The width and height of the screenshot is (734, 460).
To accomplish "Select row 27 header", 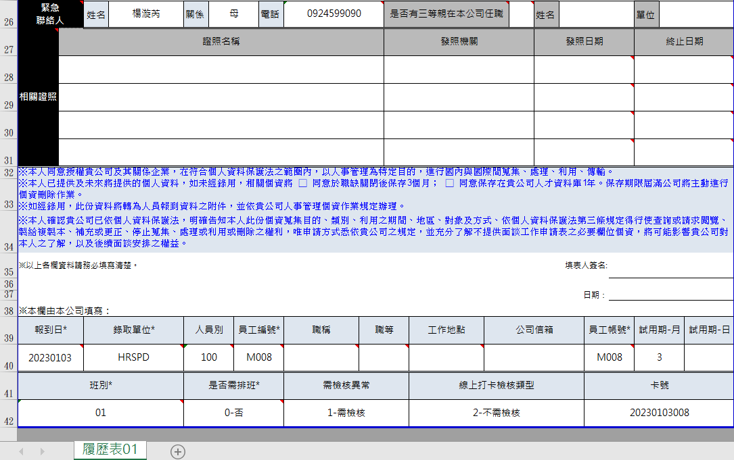I will point(9,50).
